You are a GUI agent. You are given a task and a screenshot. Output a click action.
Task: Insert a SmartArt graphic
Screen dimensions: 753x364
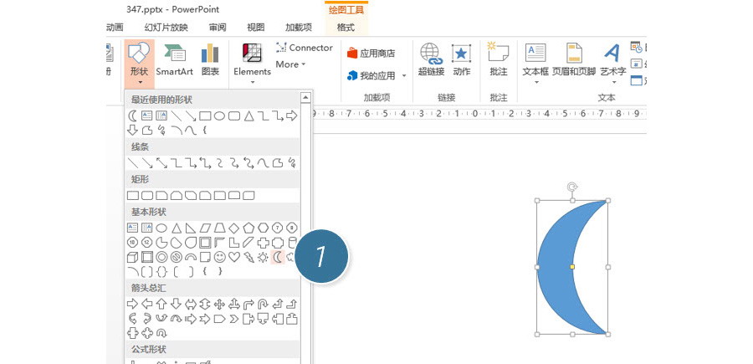[x=174, y=60]
